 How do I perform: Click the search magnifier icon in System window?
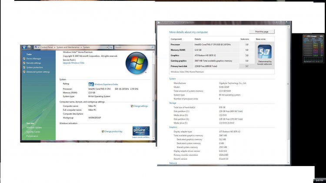(x=153, y=47)
